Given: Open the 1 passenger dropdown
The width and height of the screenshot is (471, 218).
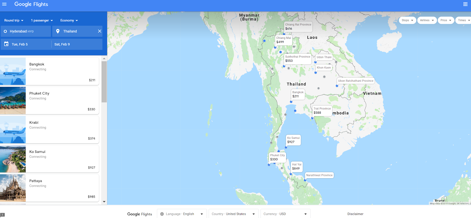Looking at the screenshot, I should [x=42, y=20].
